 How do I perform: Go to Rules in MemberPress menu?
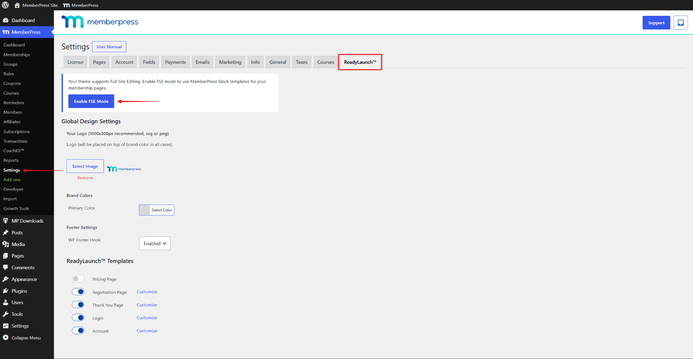click(x=9, y=74)
